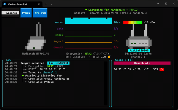Viewport: 178px width, 110px height.
Task: Click the BSSID log entry line
Action: 47,69
